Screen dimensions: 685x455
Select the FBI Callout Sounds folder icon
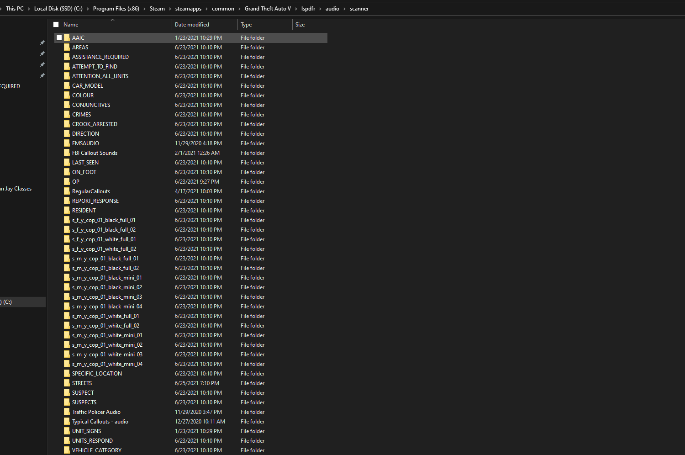point(67,153)
